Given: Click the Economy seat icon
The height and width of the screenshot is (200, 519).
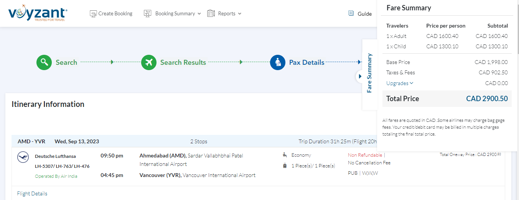Looking at the screenshot, I should coord(285,155).
